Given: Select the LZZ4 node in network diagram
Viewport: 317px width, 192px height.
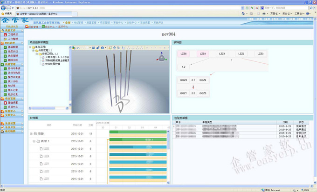Looking at the screenshot, I should pos(203,54).
